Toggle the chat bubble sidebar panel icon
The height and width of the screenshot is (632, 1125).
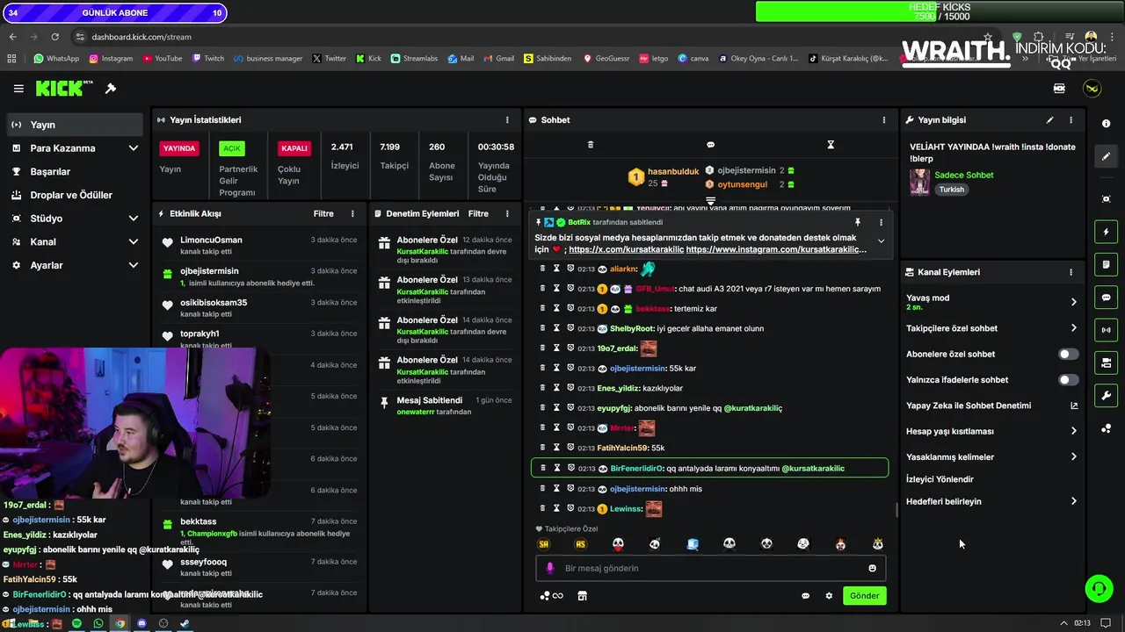coord(1106,298)
